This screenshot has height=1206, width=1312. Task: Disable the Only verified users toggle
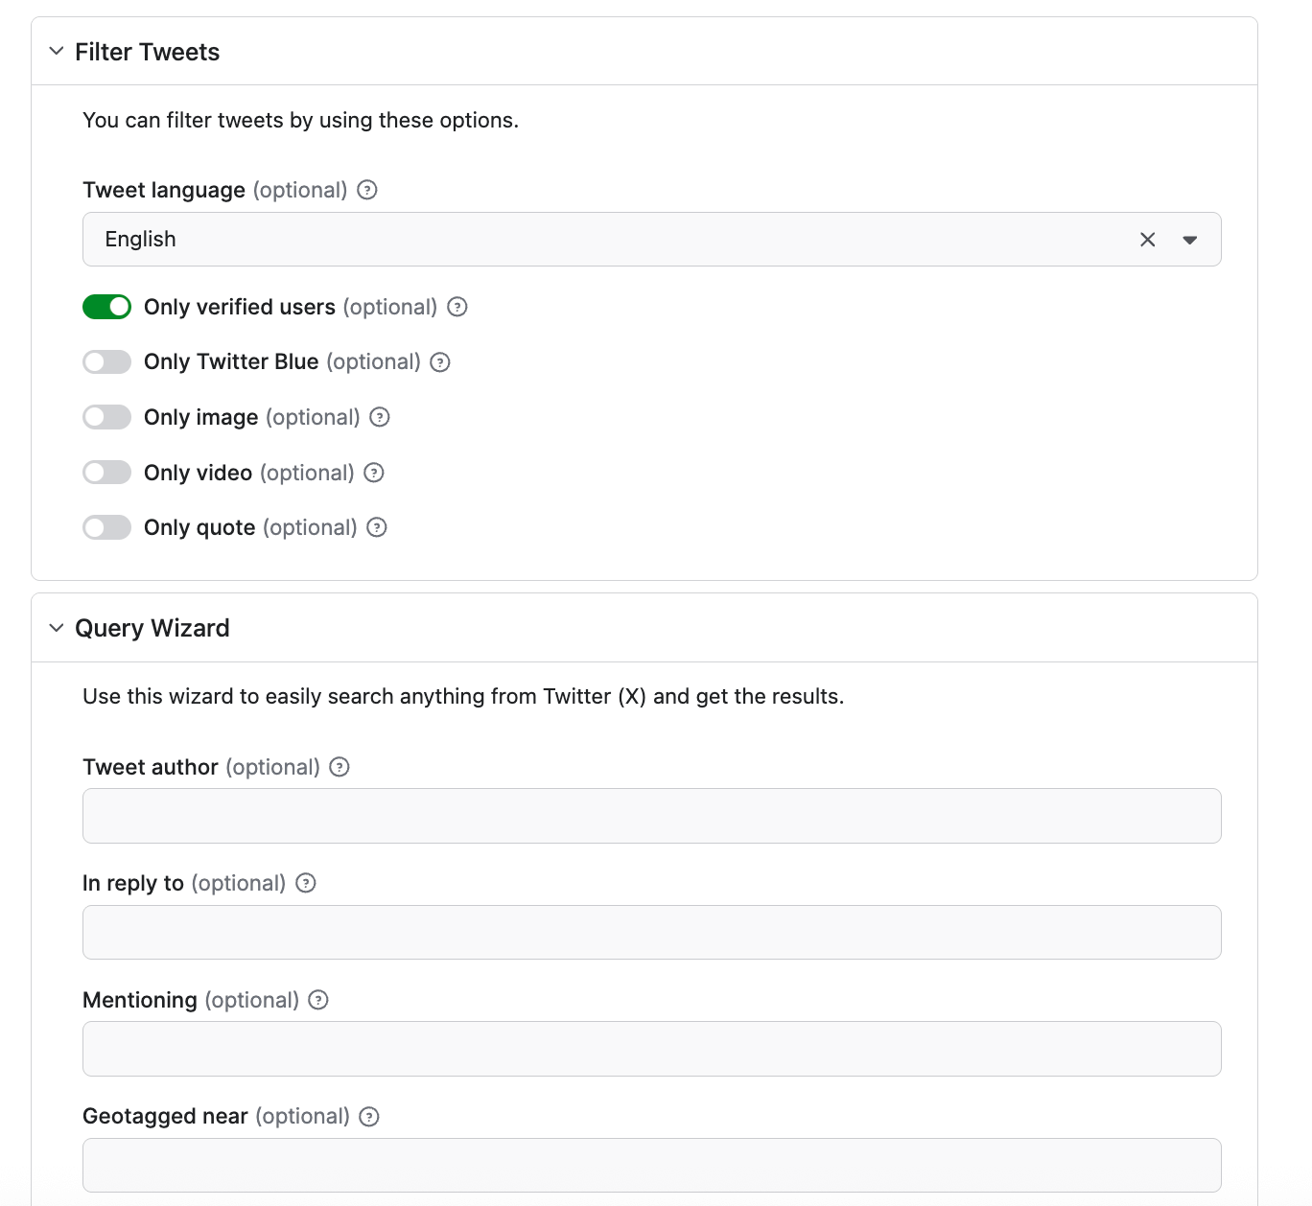[106, 307]
